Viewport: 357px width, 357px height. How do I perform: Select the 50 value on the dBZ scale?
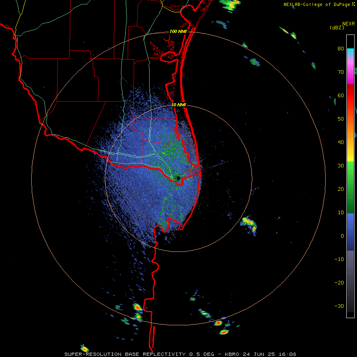pyautogui.click(x=341, y=119)
